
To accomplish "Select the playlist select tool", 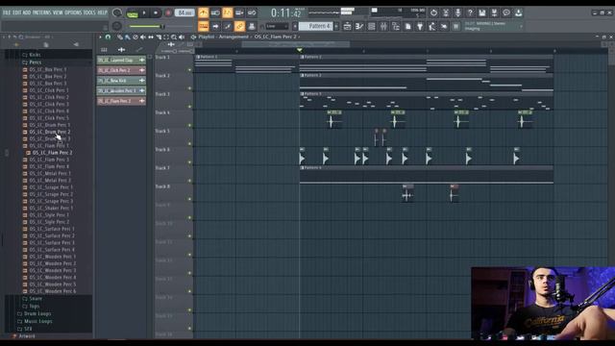I will pyautogui.click(x=166, y=37).
